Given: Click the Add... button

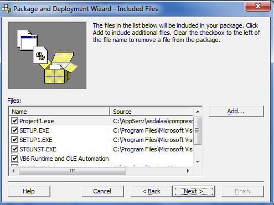Looking at the screenshot, I should (236, 111).
